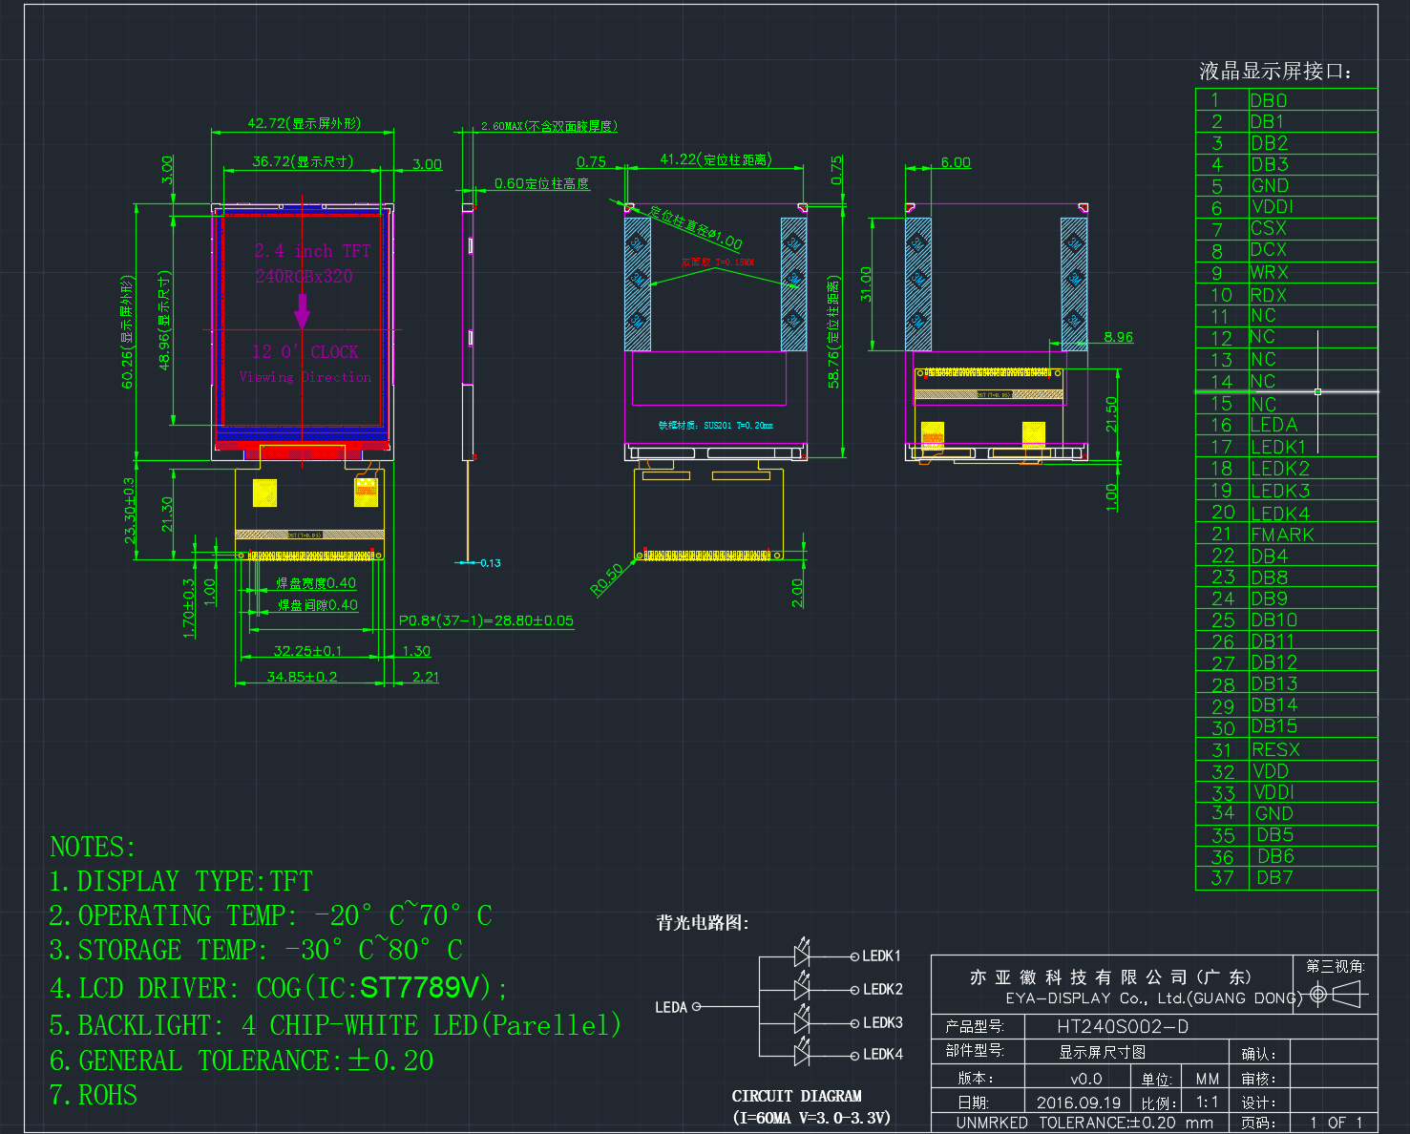Select the 8.96 dimension near the right view
The width and height of the screenshot is (1410, 1134).
coord(1118,337)
